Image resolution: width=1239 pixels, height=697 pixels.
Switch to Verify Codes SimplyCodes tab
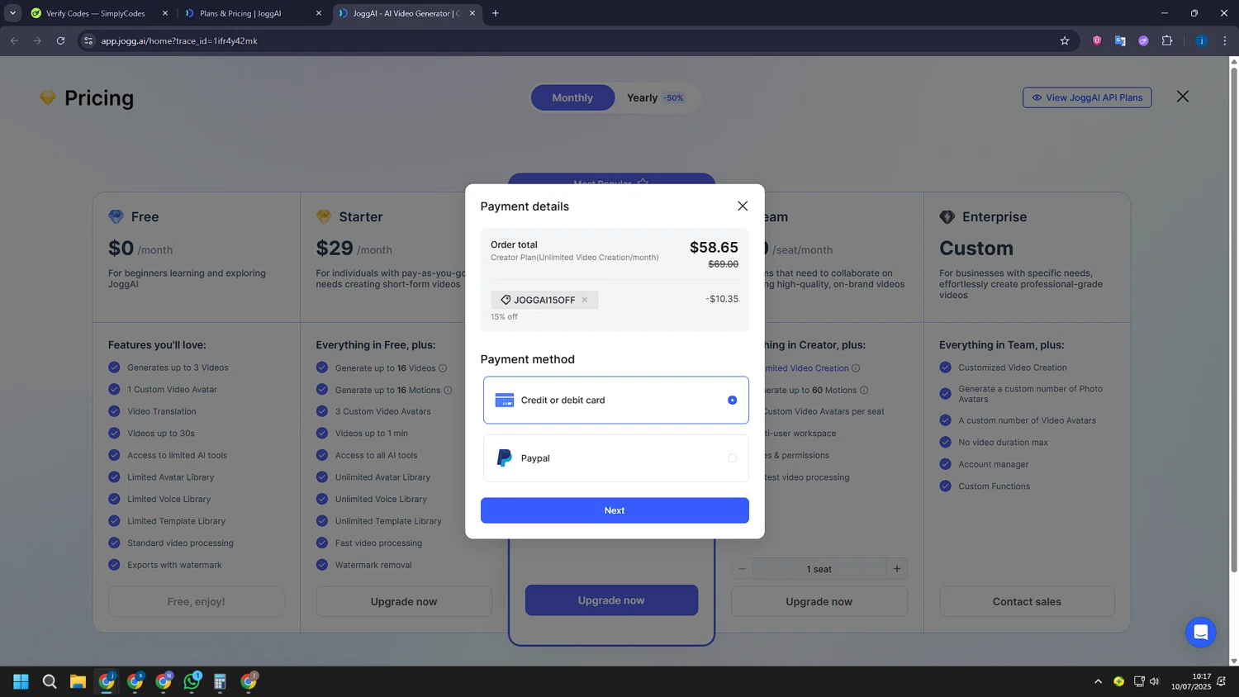point(95,13)
